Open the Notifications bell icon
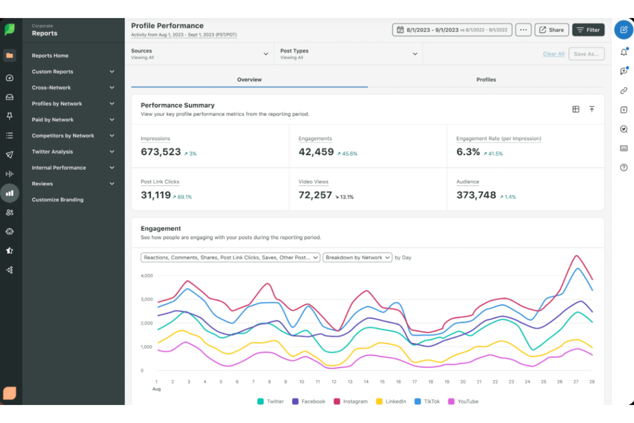The height and width of the screenshot is (423, 634). tap(623, 52)
